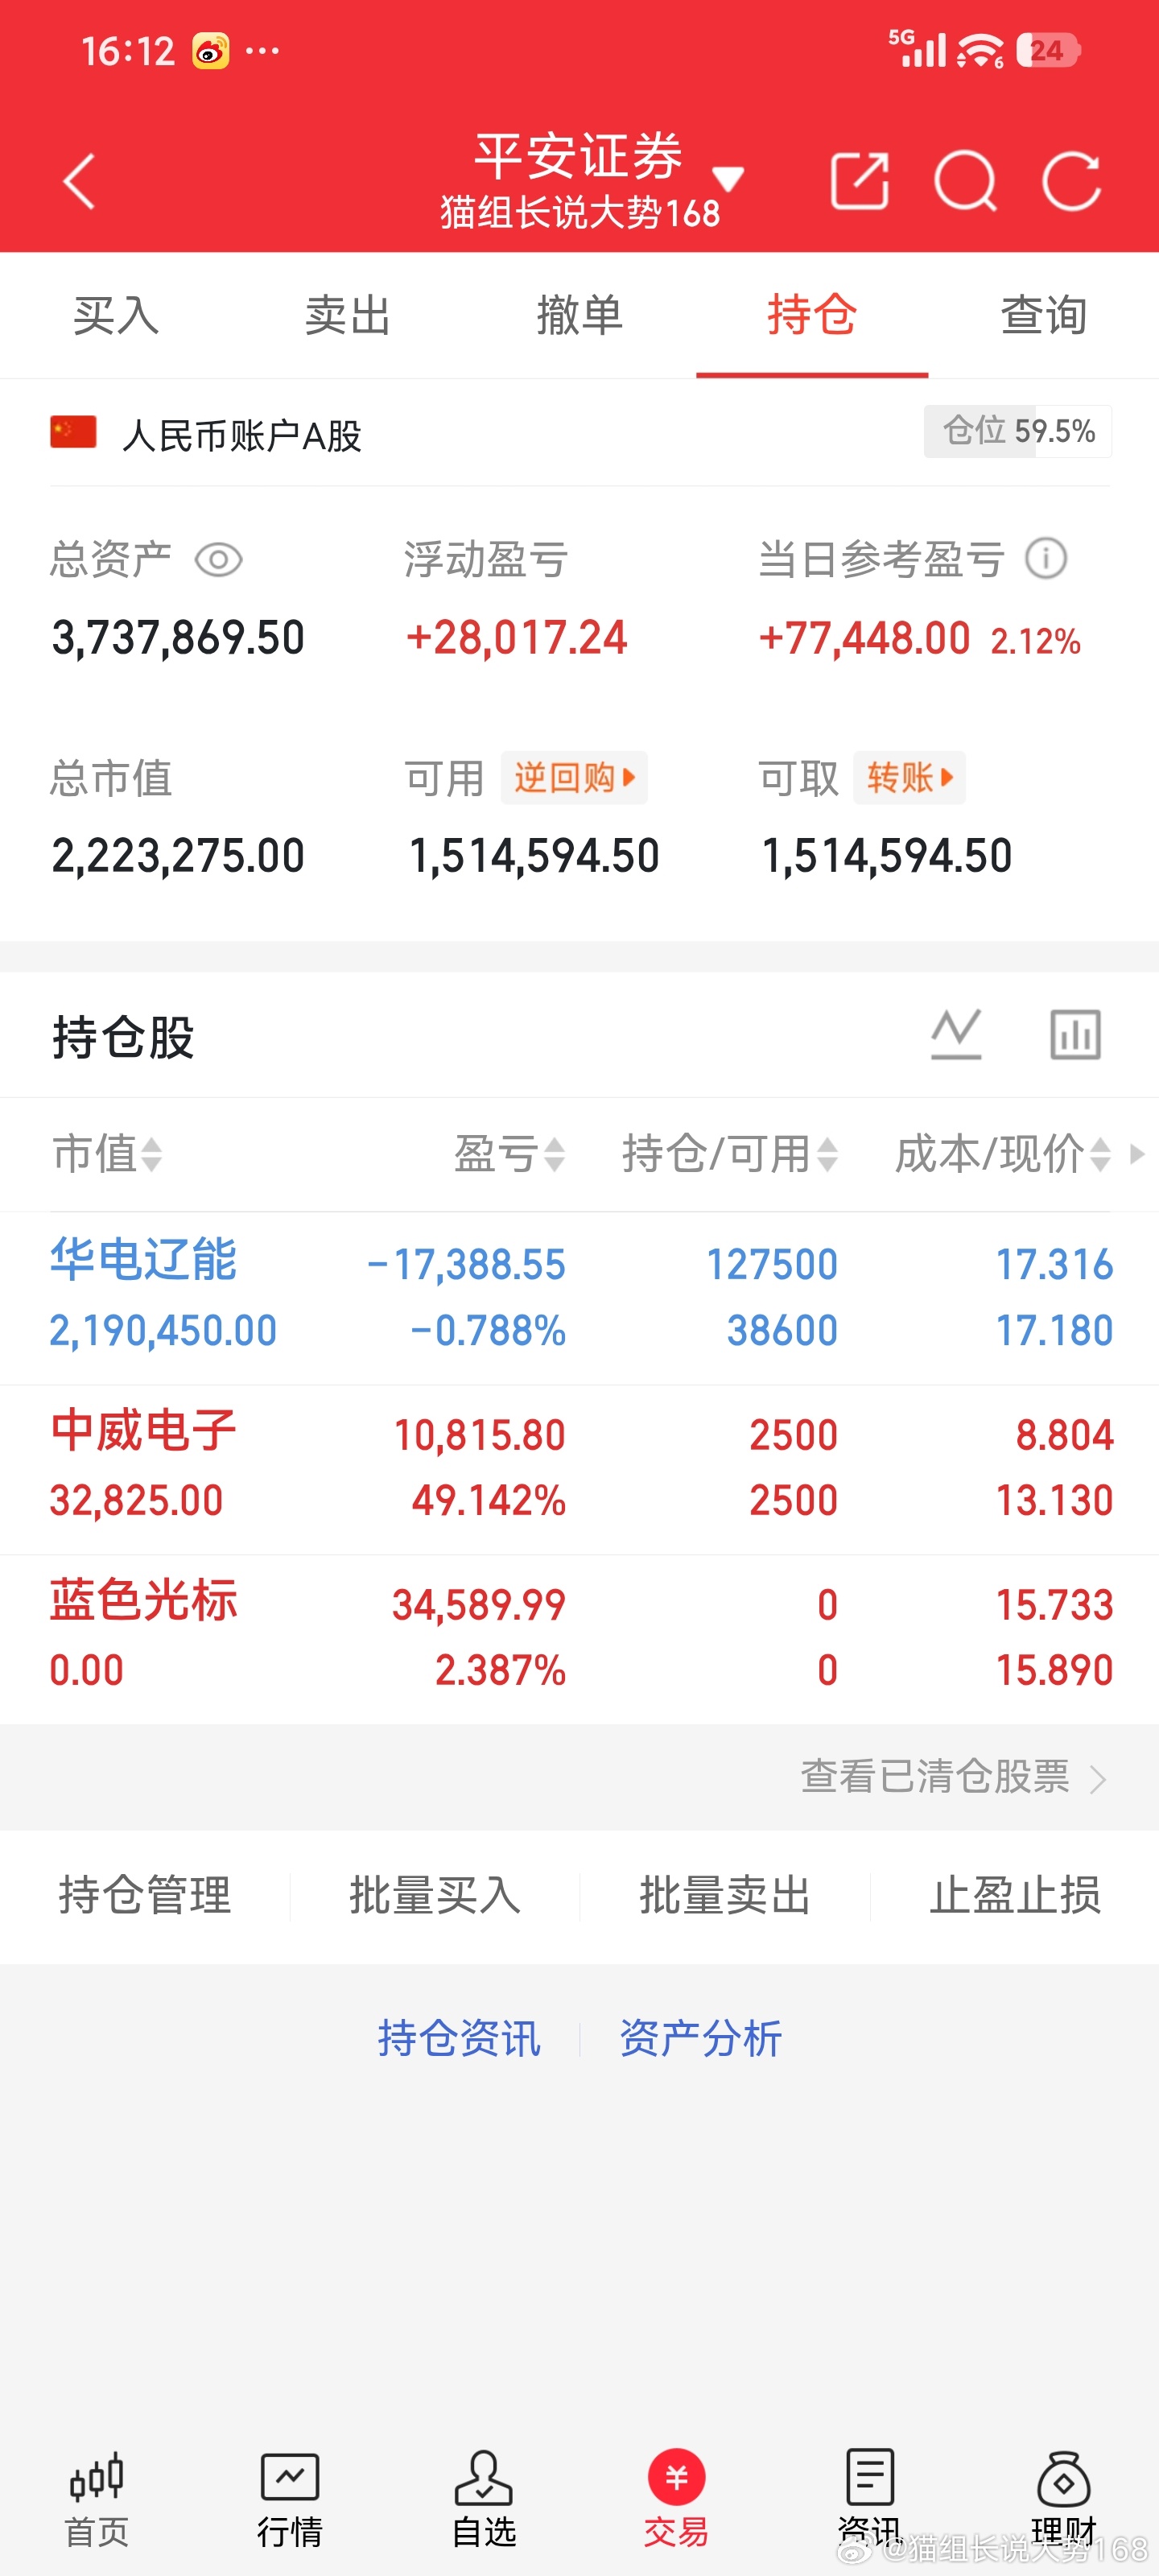Tap the China flag icon
Viewport: 1159px width, 2576px height.
73,433
